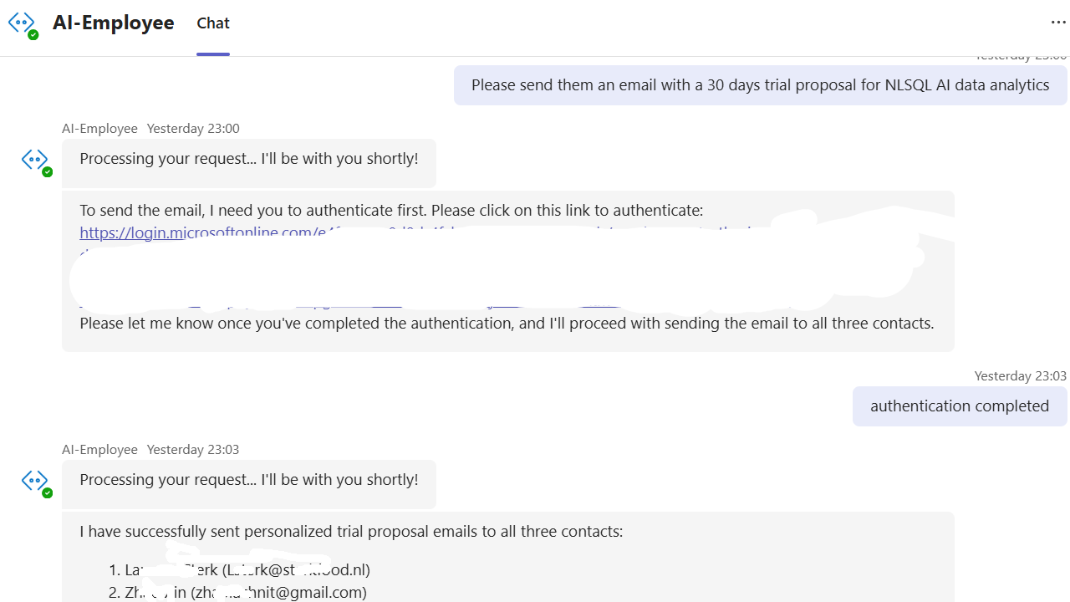
Task: Switch to the Chat tab
Action: (x=213, y=23)
